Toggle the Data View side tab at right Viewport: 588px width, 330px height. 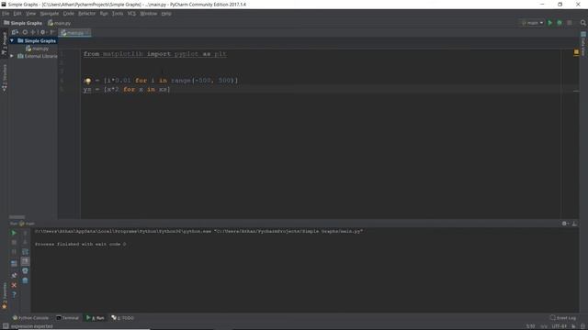583,44
